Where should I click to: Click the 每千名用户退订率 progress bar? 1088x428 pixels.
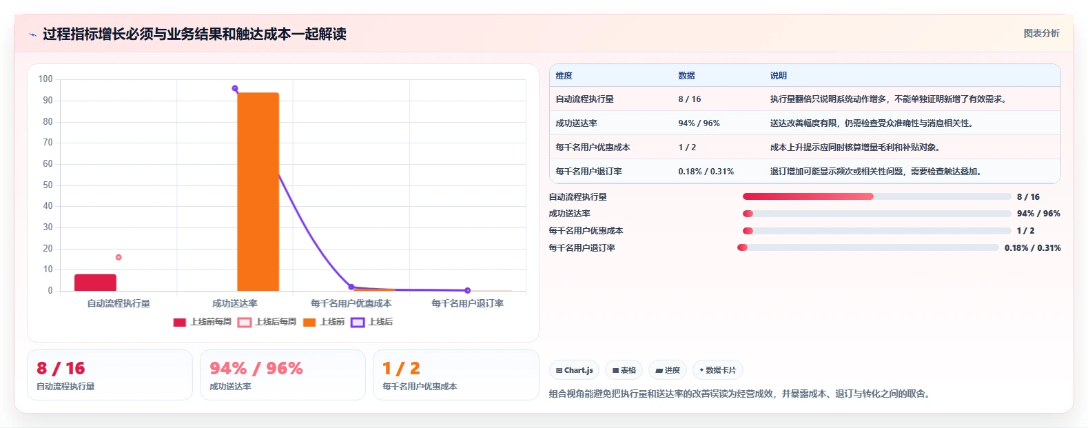[868, 247]
